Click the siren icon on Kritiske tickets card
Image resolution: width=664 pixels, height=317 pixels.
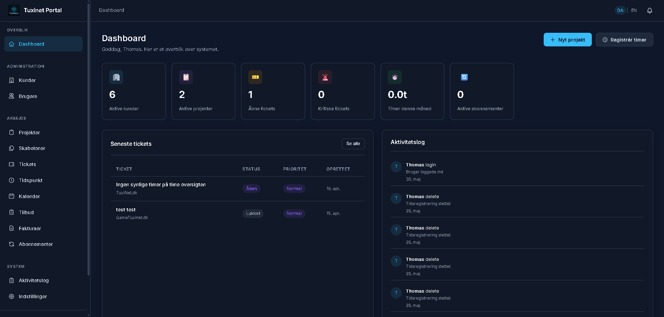click(x=325, y=77)
